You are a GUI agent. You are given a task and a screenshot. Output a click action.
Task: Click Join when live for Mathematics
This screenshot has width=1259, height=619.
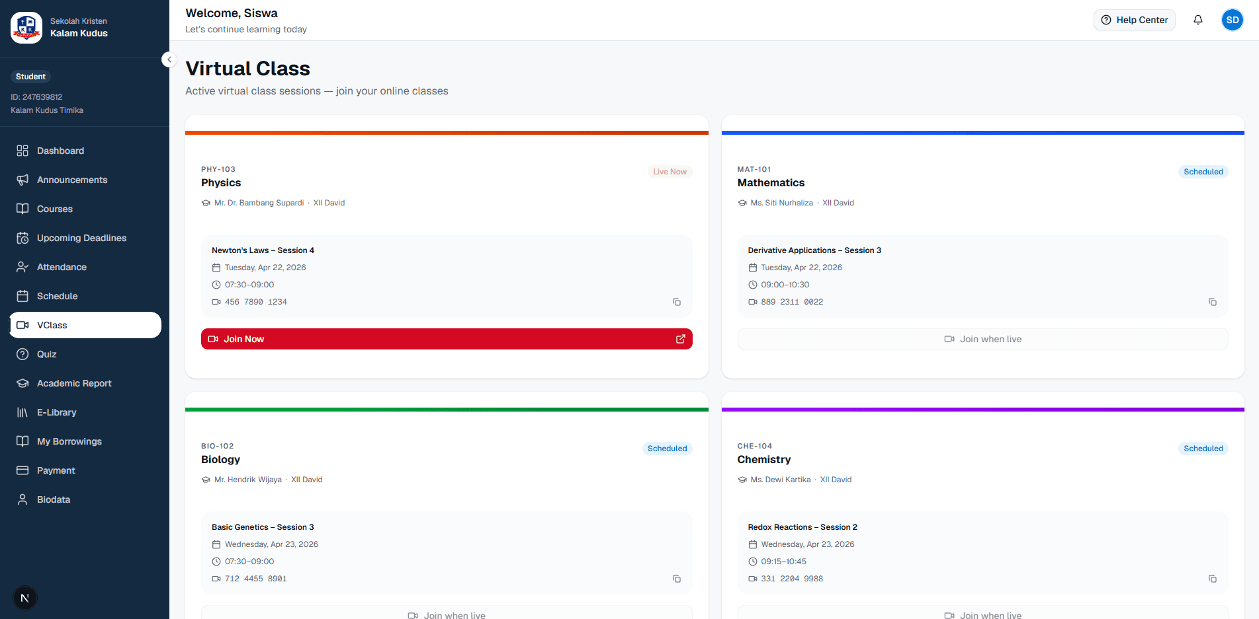(982, 339)
